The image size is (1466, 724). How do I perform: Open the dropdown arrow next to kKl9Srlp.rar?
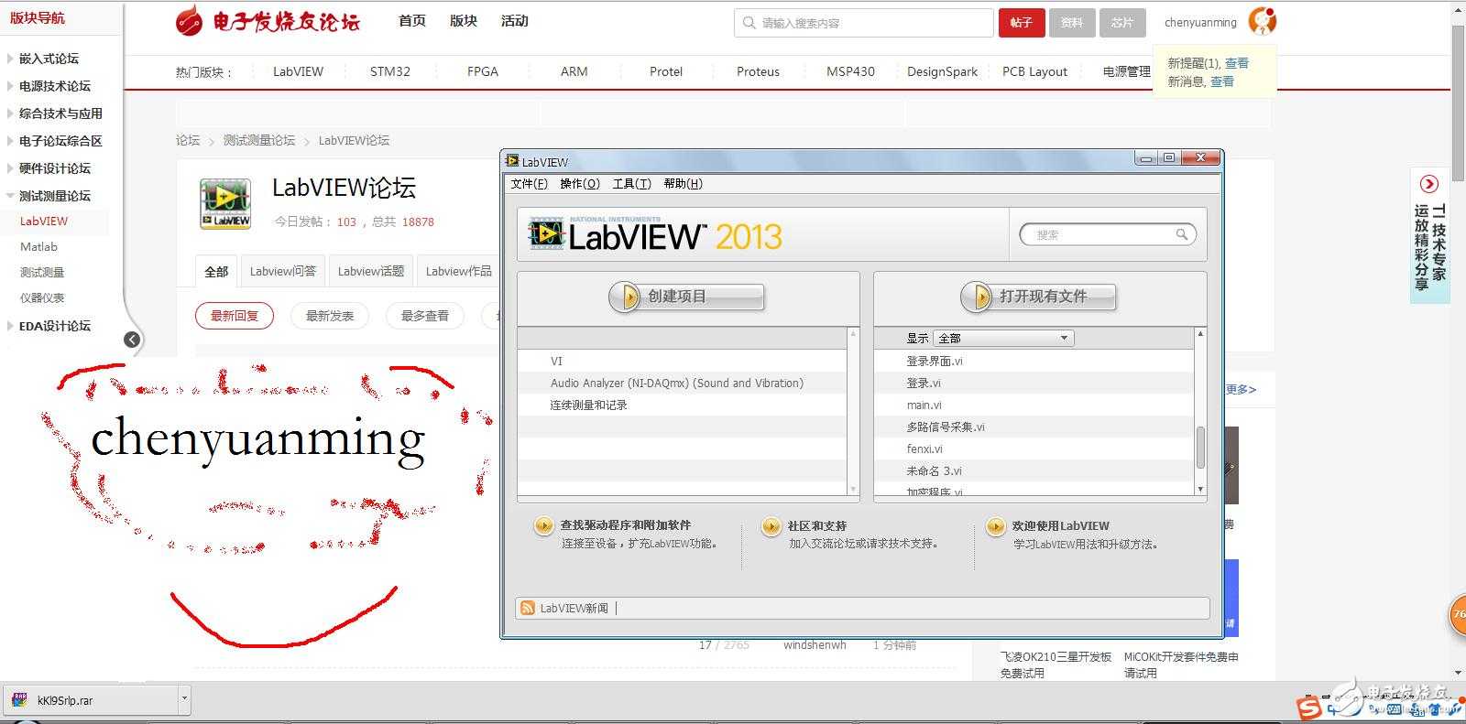(184, 700)
